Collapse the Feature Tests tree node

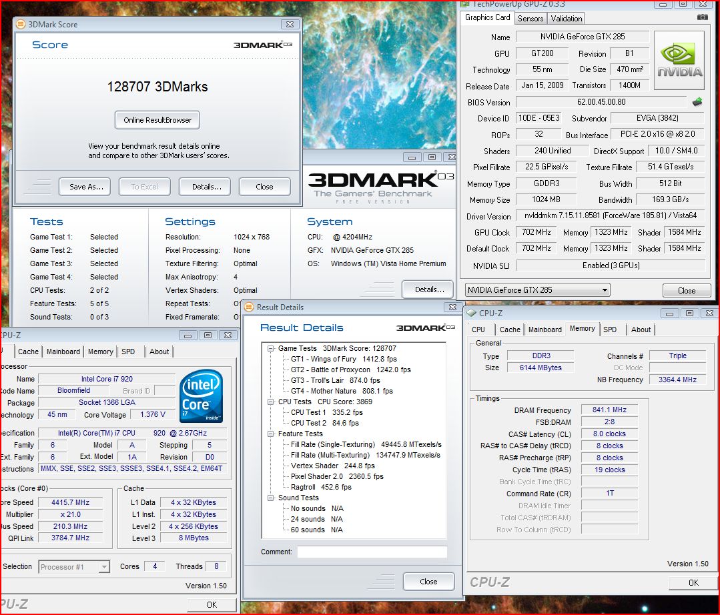coord(270,434)
